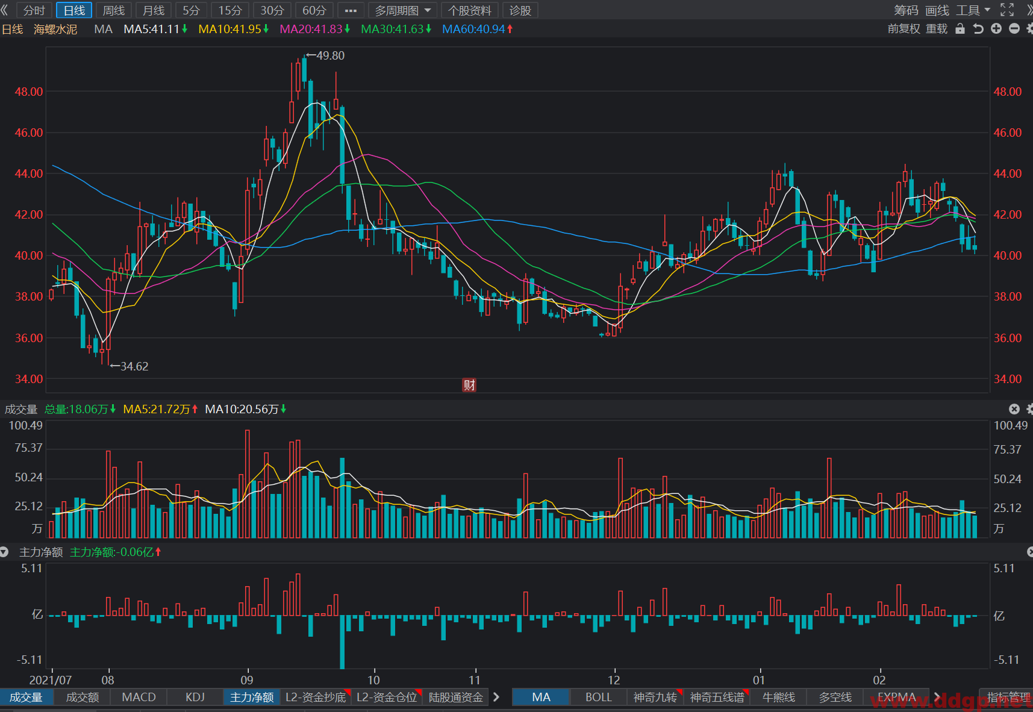
Task: Select 牛熊线 indicator
Action: 778,697
